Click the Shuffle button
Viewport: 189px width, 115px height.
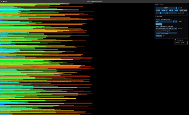coord(159,24)
